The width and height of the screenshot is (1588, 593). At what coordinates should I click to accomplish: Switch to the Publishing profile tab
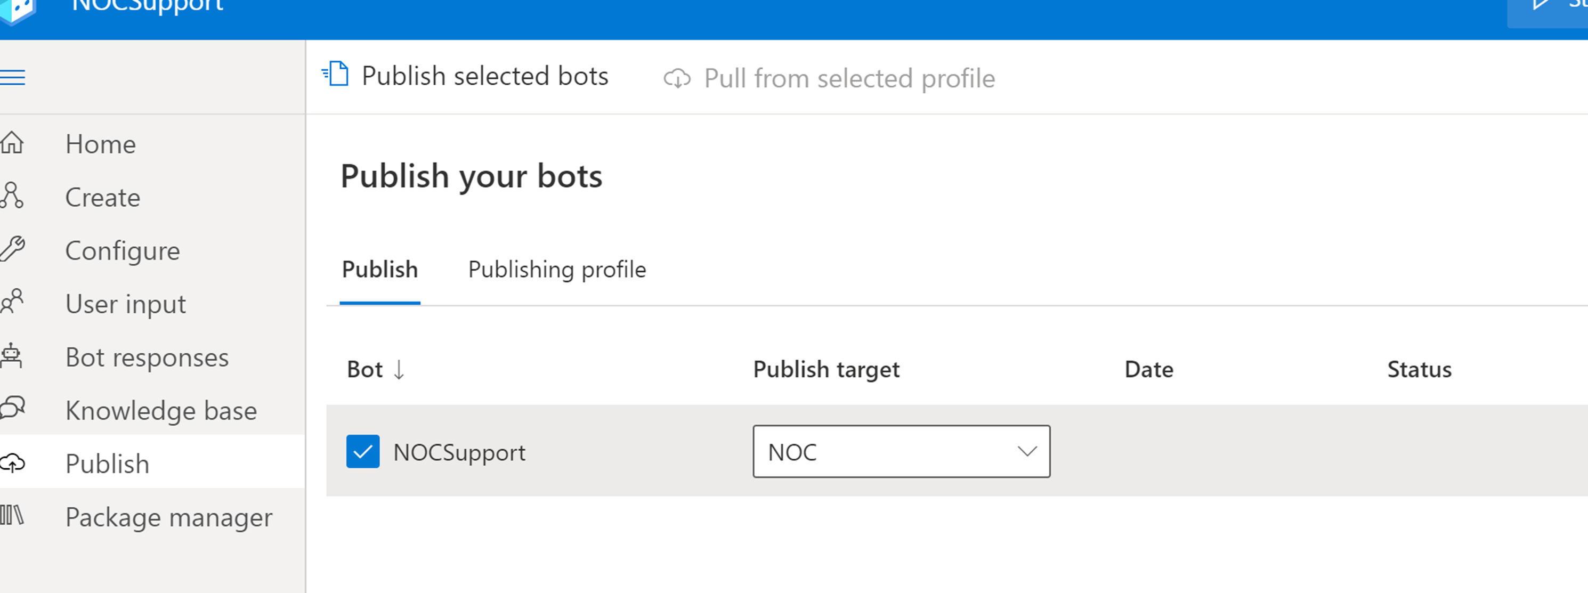557,270
